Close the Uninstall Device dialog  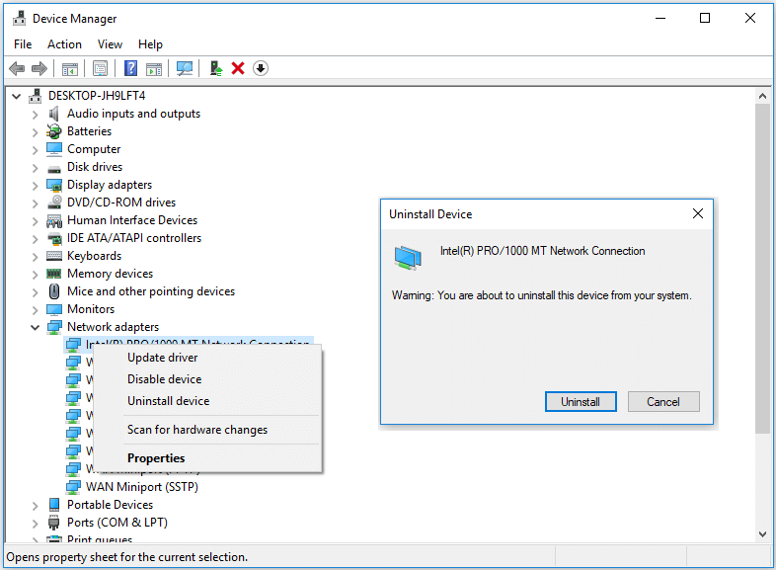pyautogui.click(x=698, y=213)
